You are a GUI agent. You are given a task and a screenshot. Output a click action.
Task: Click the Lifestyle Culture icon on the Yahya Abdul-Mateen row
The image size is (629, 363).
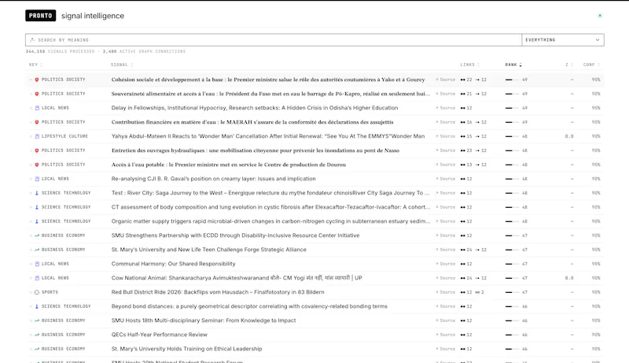[37, 136]
